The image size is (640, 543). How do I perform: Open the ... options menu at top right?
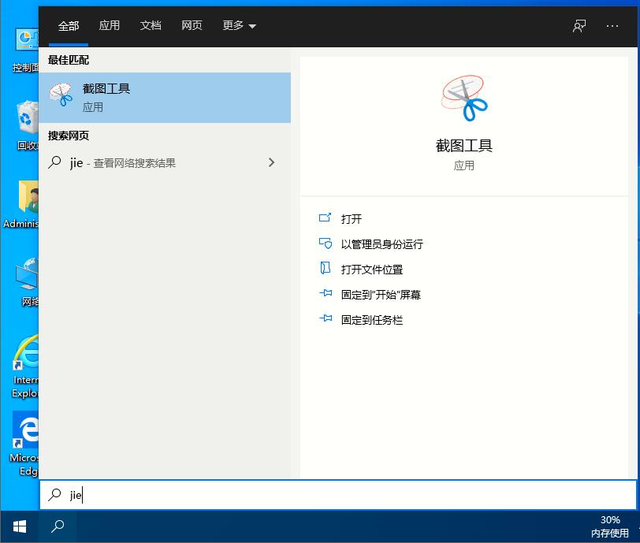(x=612, y=26)
